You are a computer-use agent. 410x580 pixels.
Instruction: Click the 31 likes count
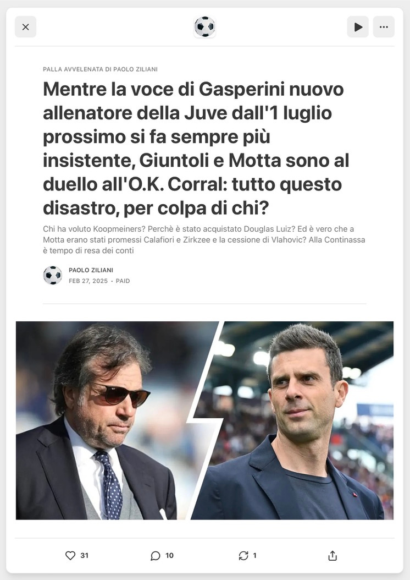tap(85, 555)
